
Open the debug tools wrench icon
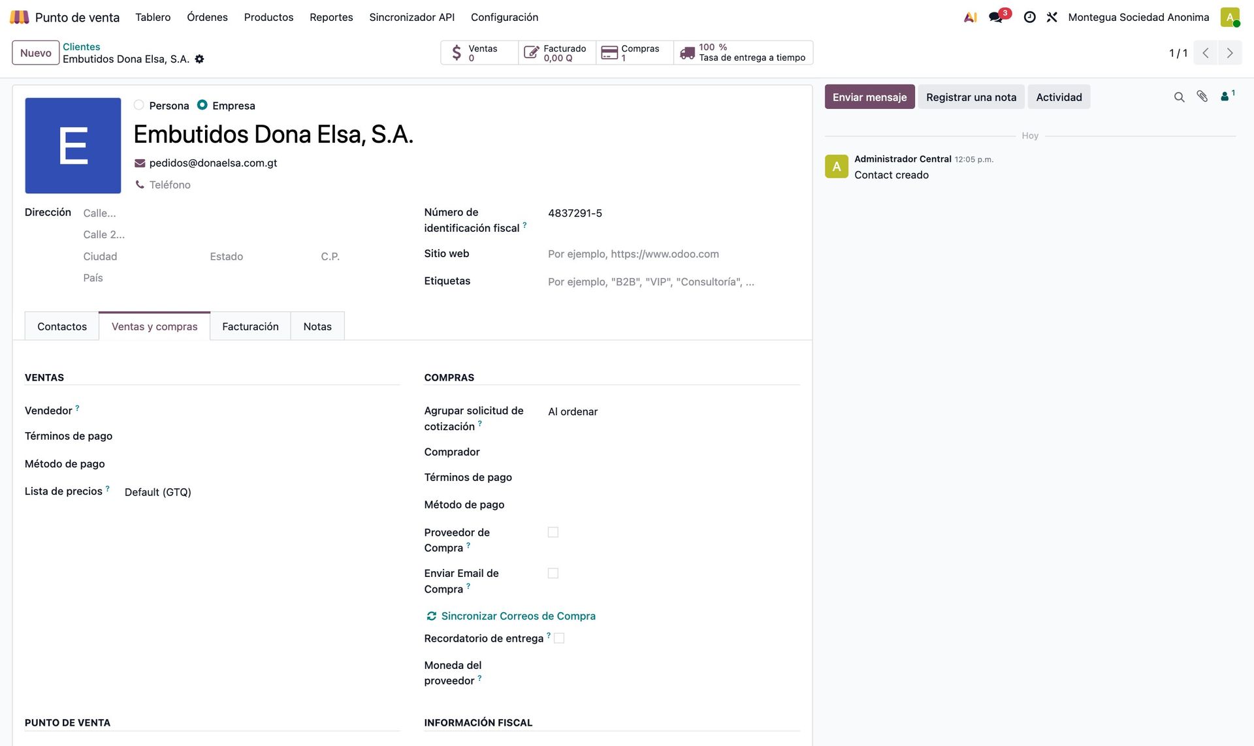(1052, 17)
